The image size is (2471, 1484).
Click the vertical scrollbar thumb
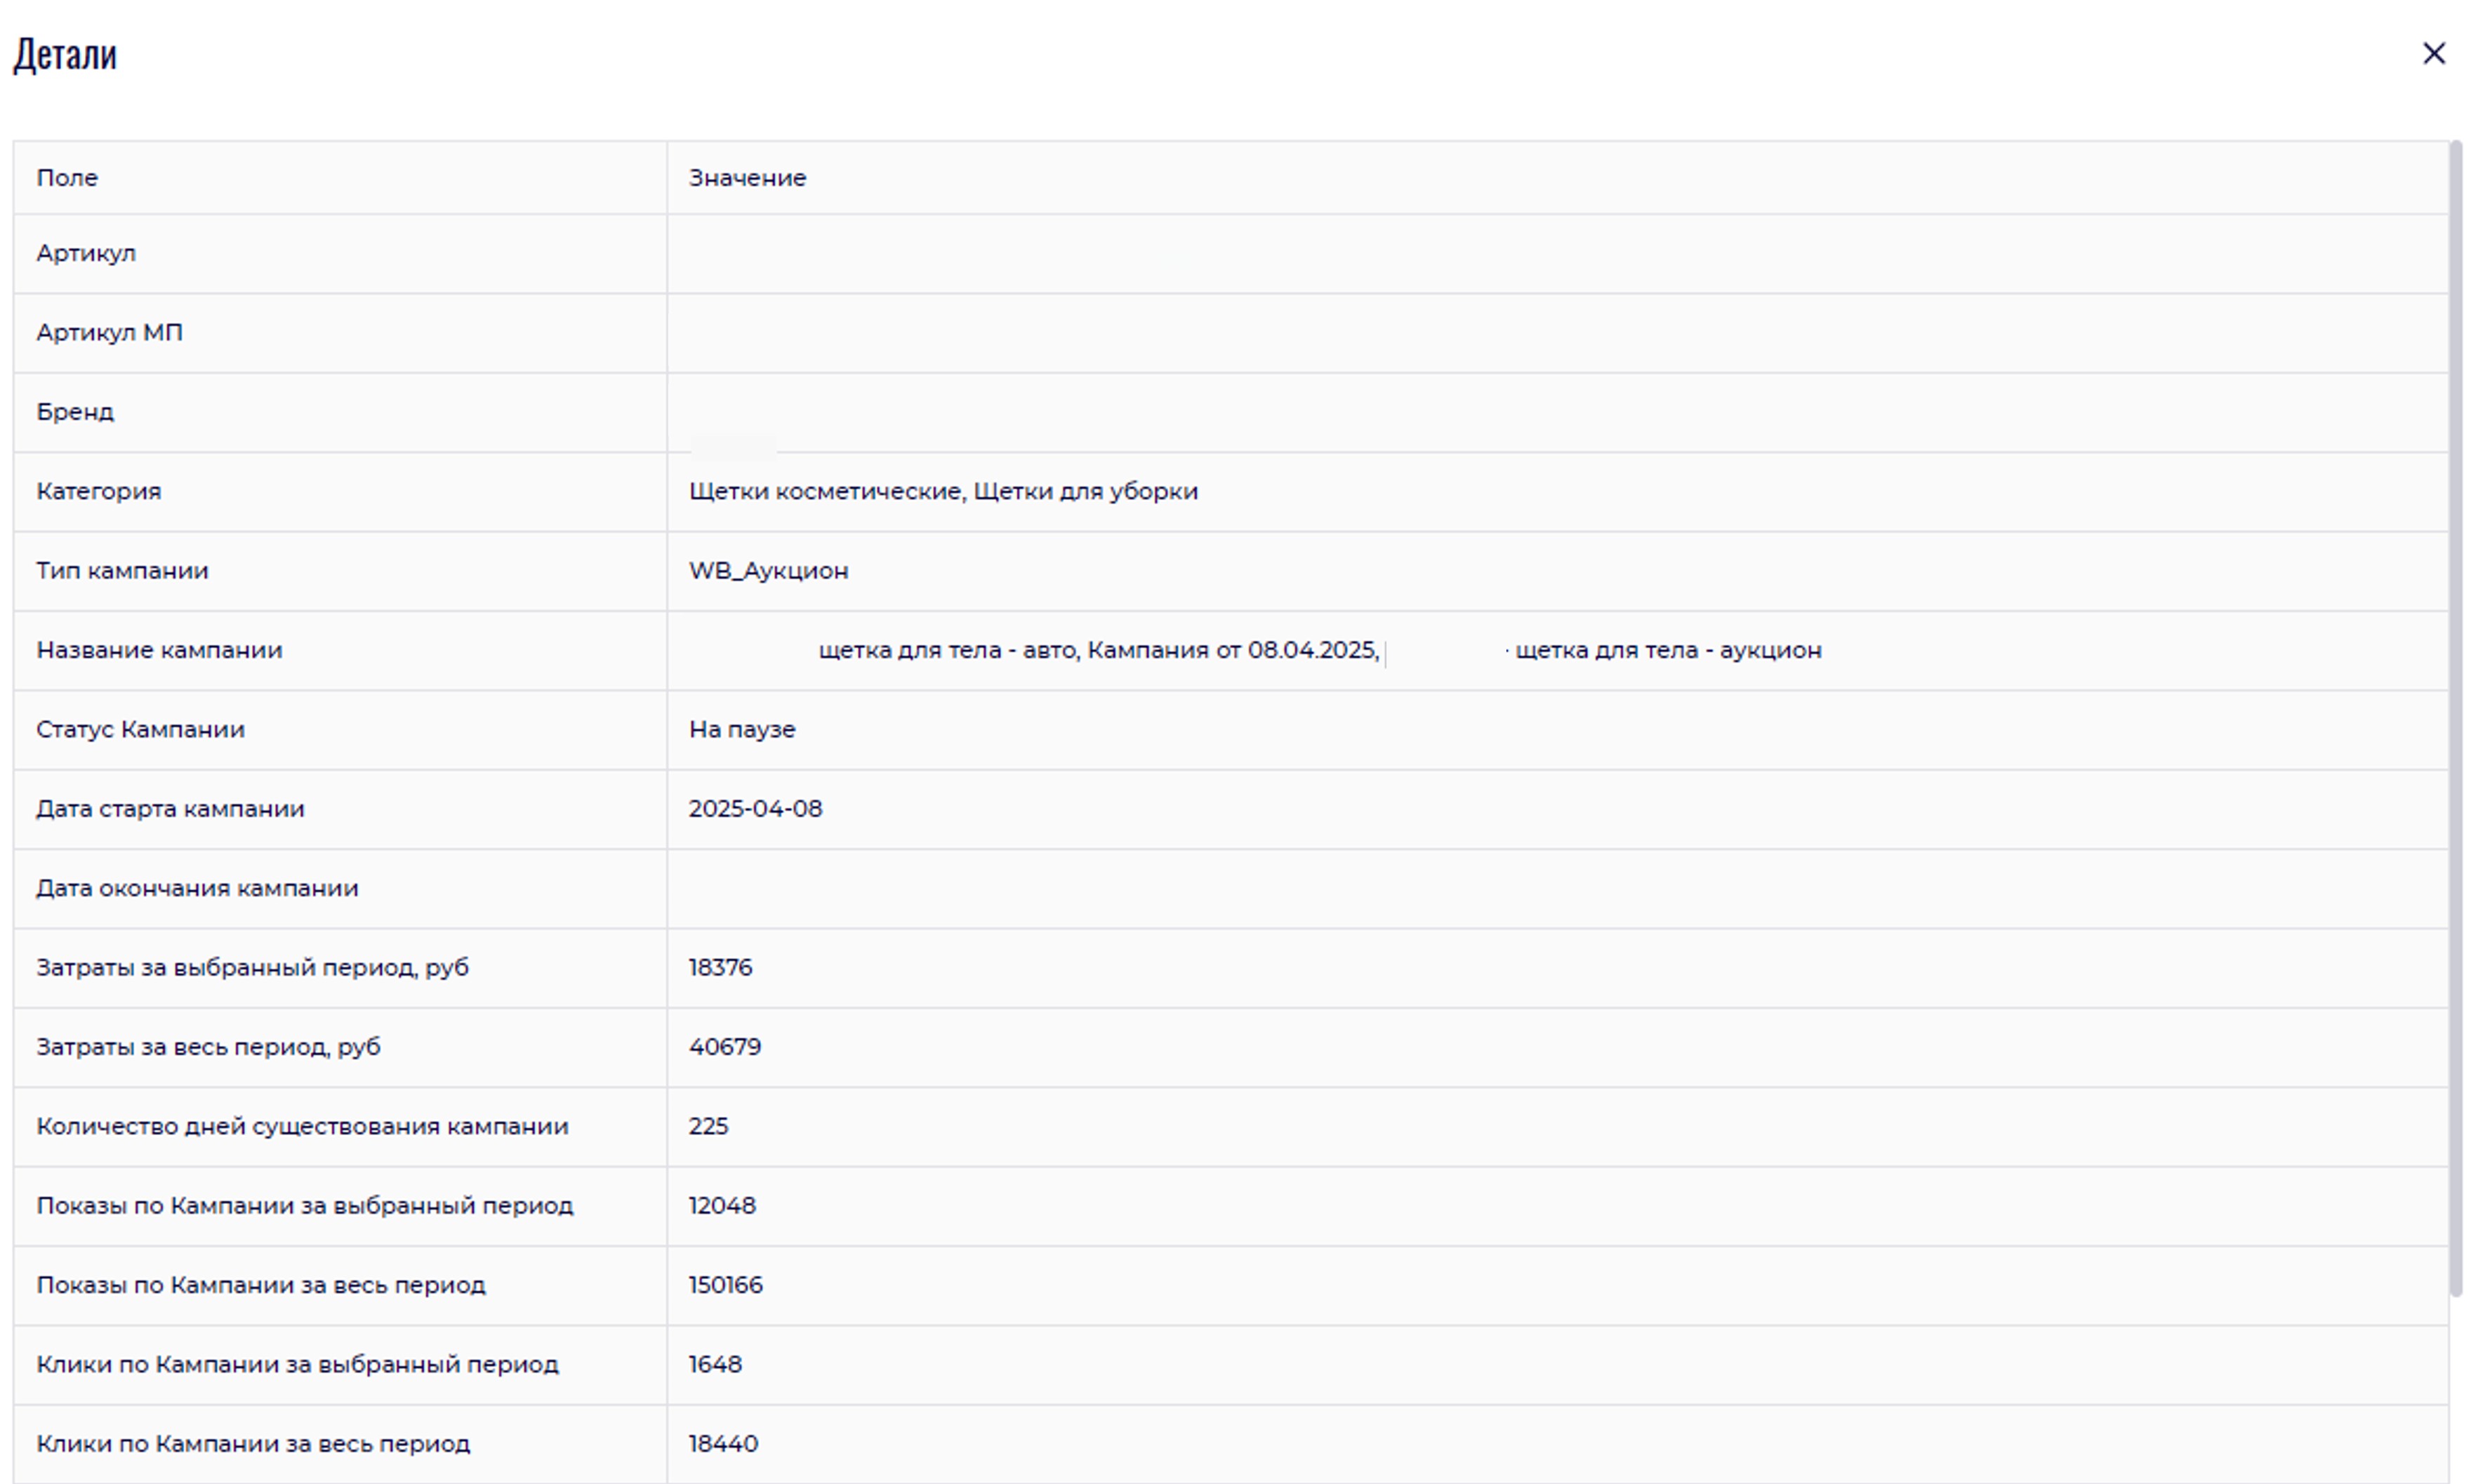click(2455, 718)
